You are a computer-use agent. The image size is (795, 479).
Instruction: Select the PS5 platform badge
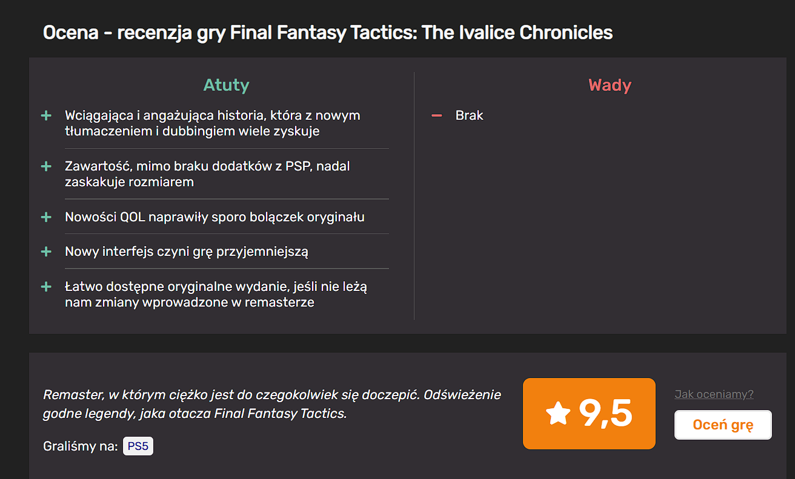(138, 446)
